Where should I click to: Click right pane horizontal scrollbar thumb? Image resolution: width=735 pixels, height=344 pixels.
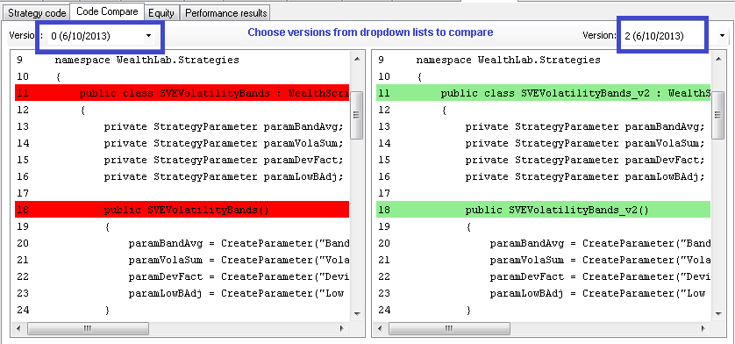point(450,328)
